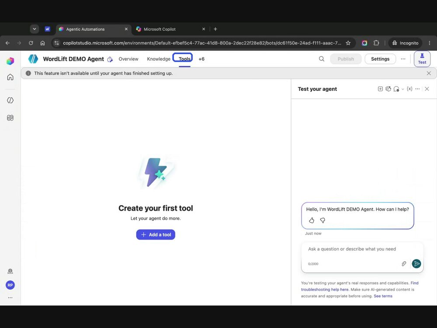437x328 pixels.
Task: Start a new test session plus icon
Action: point(380,89)
